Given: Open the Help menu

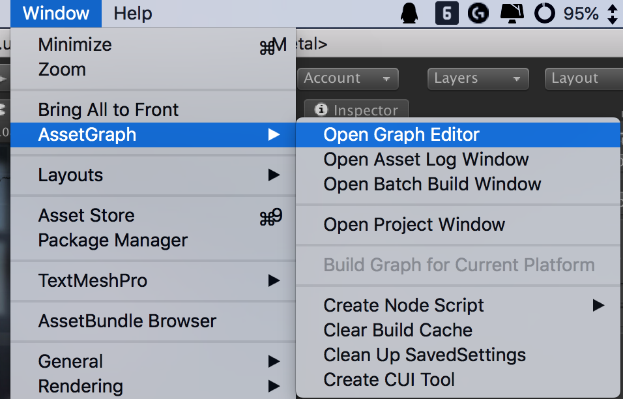Looking at the screenshot, I should [x=132, y=13].
